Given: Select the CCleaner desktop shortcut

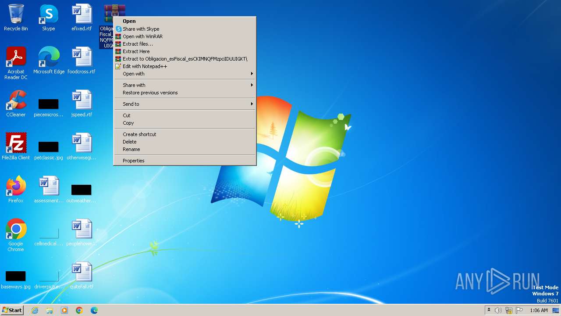Looking at the screenshot, I should point(16,104).
